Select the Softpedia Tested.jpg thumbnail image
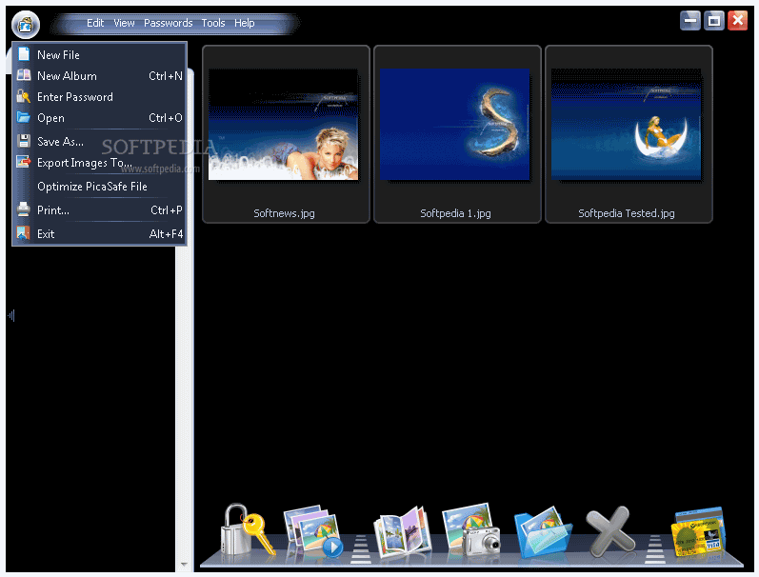Screen dimensions: 759x577 tap(626, 125)
